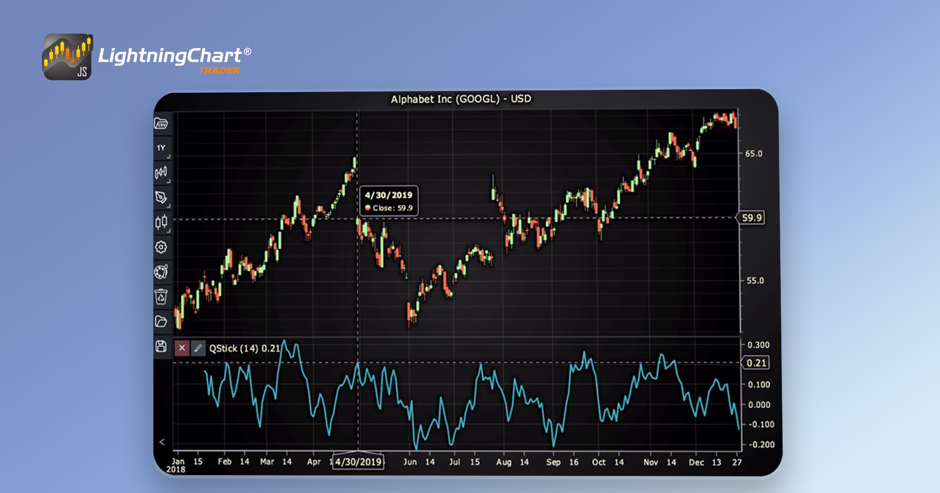
Task: Click the Close: 59.9 tooltip value
Action: tap(392, 208)
